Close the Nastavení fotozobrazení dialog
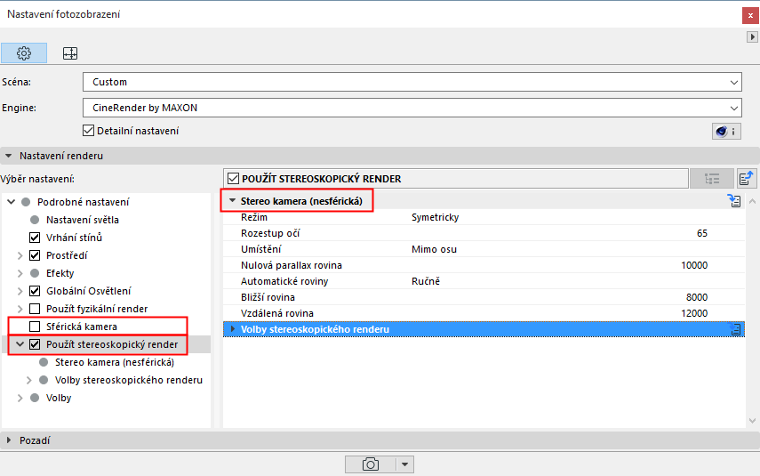 coord(750,15)
